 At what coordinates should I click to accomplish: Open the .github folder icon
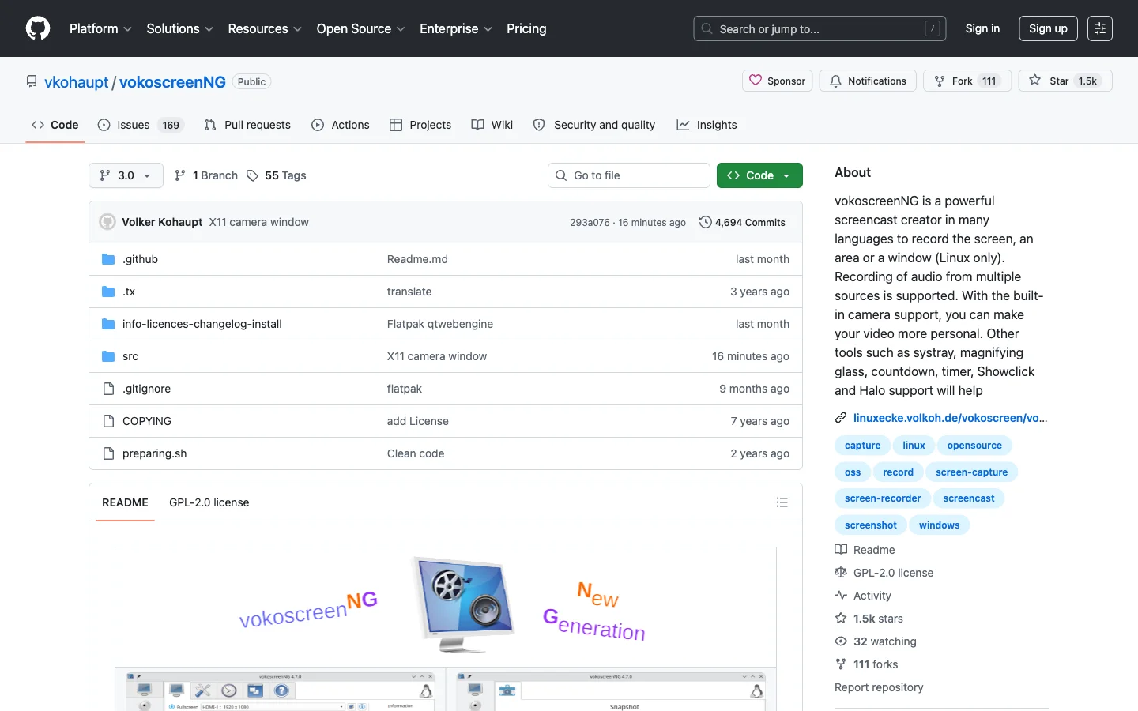coord(108,259)
